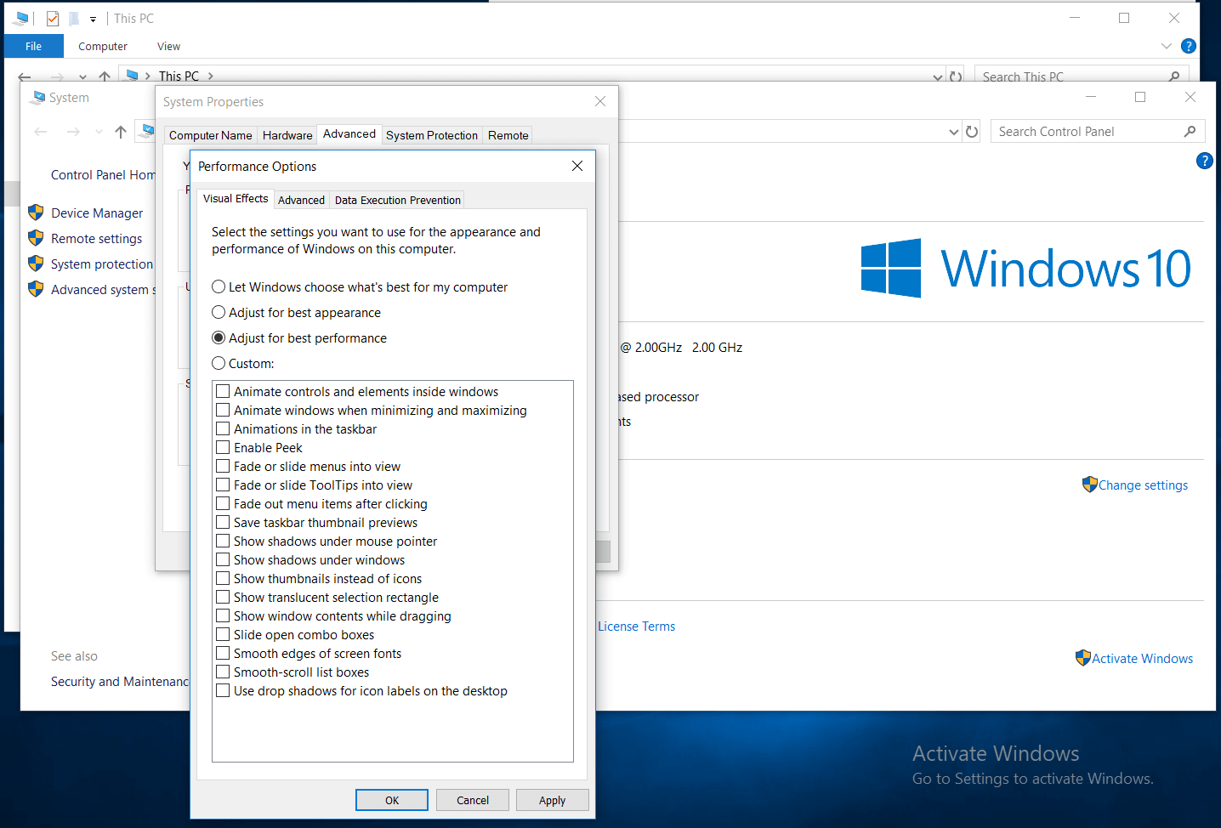
Task: Switch to Data Execution Prevention tab
Action: [x=397, y=200]
